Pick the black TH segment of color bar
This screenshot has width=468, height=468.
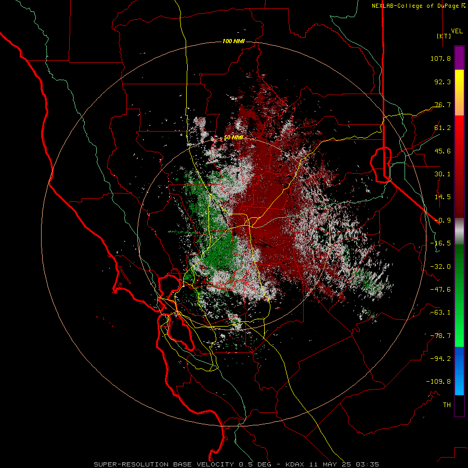coord(459,406)
